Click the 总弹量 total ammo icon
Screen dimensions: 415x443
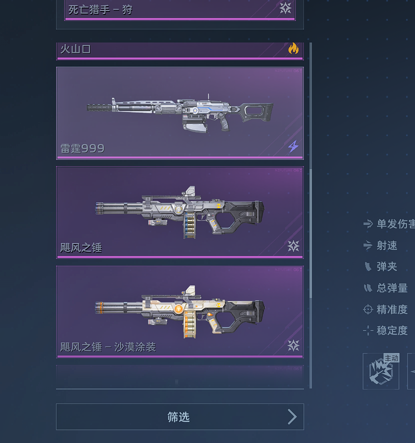[368, 288]
